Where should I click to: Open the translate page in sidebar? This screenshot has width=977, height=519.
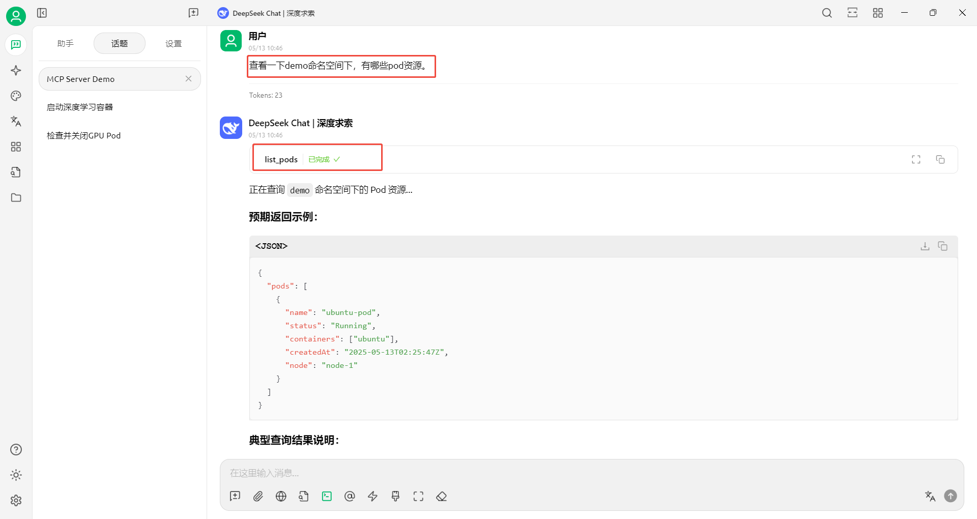[16, 121]
